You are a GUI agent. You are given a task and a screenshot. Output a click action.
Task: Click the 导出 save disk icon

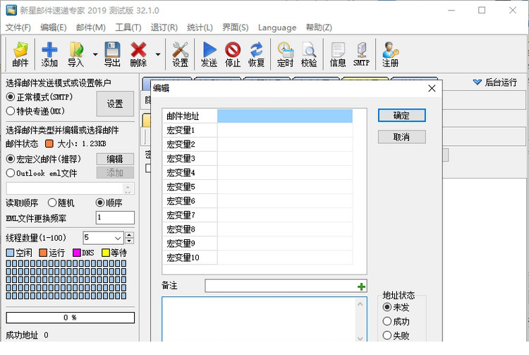[x=112, y=54]
